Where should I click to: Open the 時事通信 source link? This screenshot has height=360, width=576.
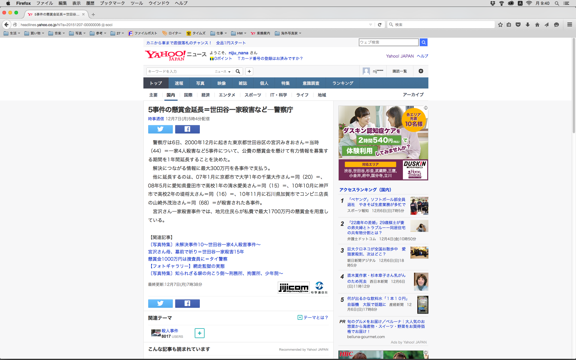click(x=156, y=119)
